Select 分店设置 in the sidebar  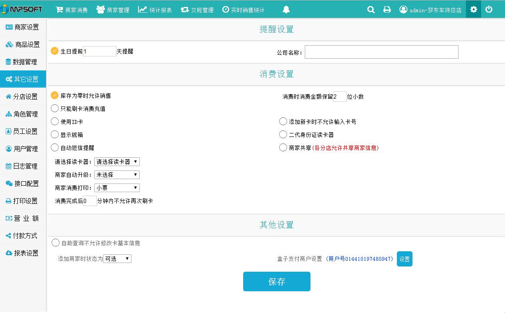click(x=23, y=97)
